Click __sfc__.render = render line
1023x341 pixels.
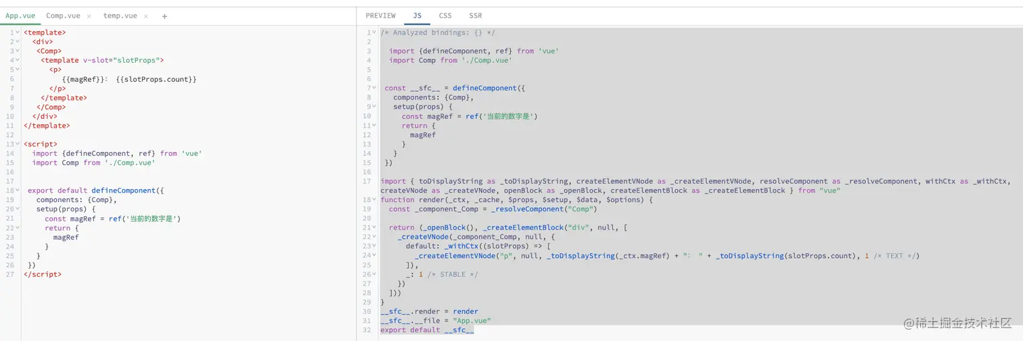click(x=429, y=311)
